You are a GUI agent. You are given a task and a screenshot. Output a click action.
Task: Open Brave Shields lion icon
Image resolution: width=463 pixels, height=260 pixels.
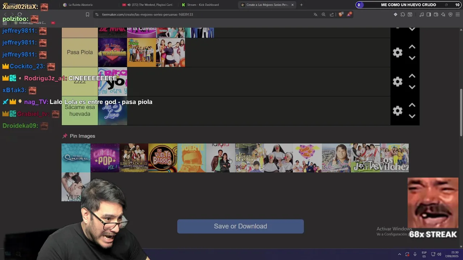[x=341, y=14]
